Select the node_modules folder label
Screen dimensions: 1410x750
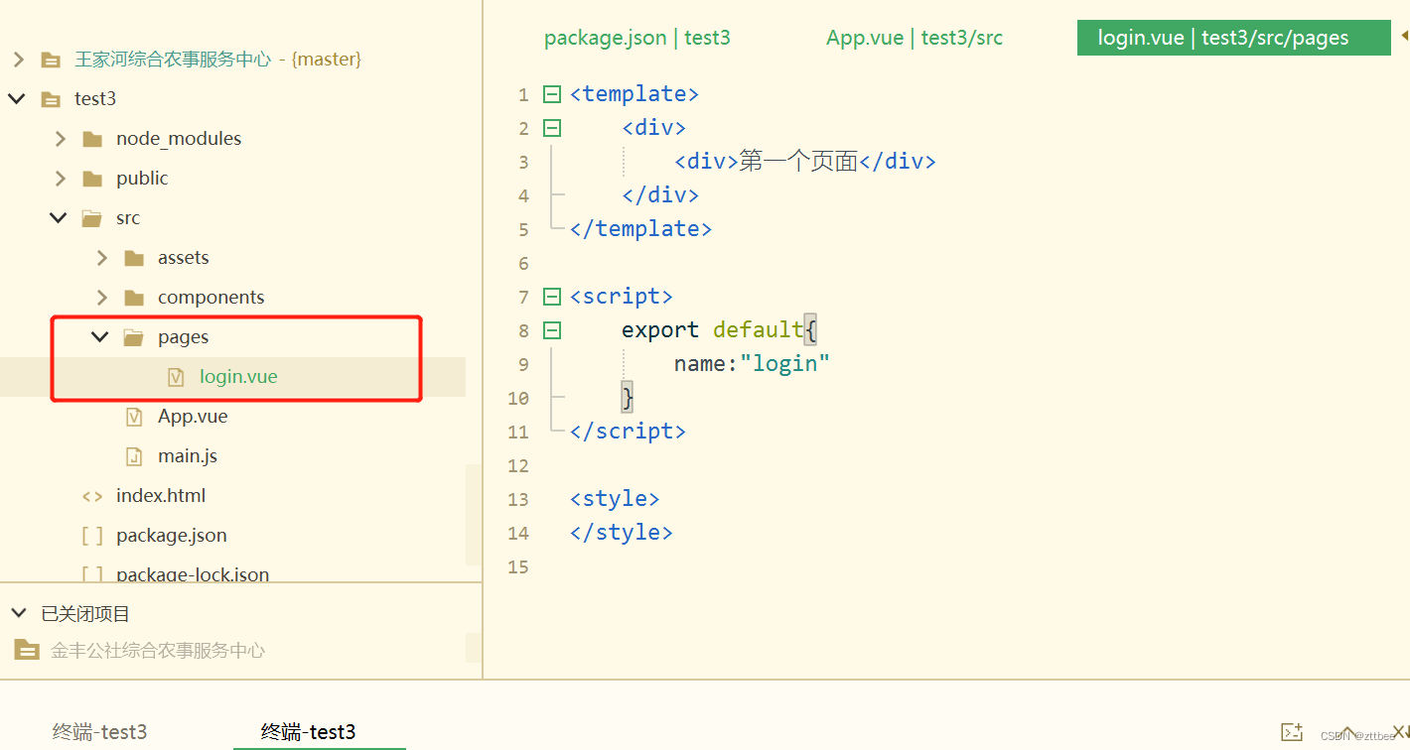pos(179,139)
